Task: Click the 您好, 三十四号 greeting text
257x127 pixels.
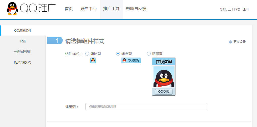Action: pyautogui.click(x=230, y=9)
